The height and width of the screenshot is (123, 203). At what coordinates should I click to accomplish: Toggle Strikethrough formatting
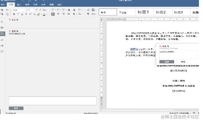pyautogui.click(x=26, y=14)
